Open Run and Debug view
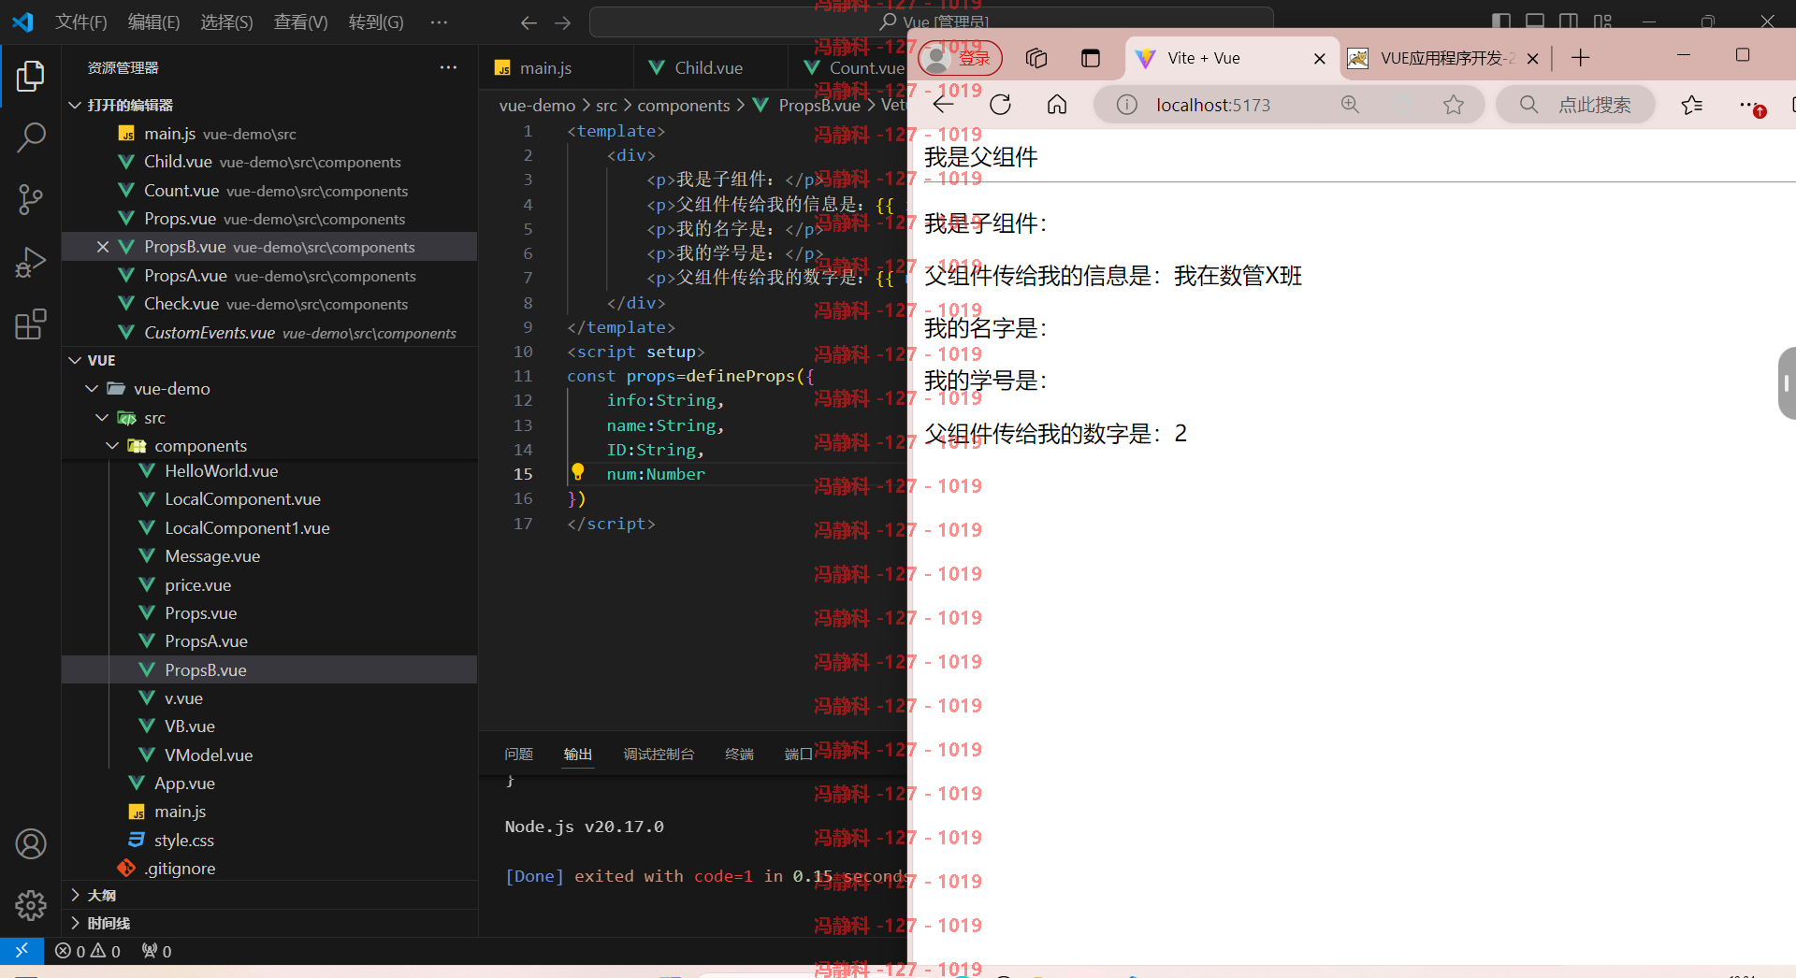This screenshot has height=978, width=1796. coord(31,262)
